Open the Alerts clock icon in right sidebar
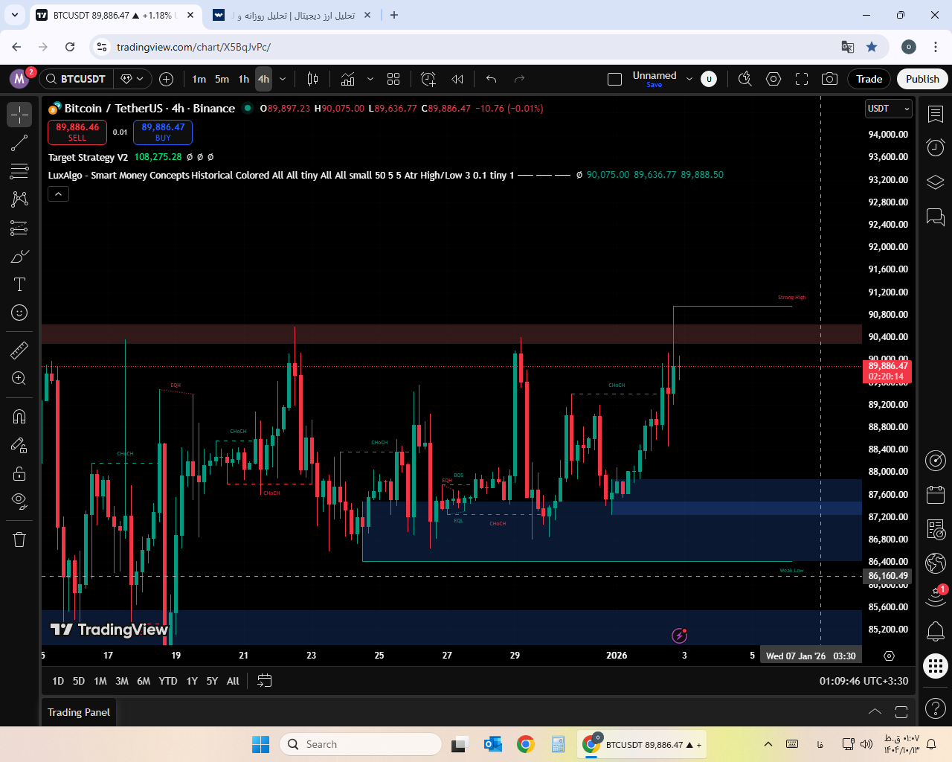952x762 pixels. pos(936,147)
